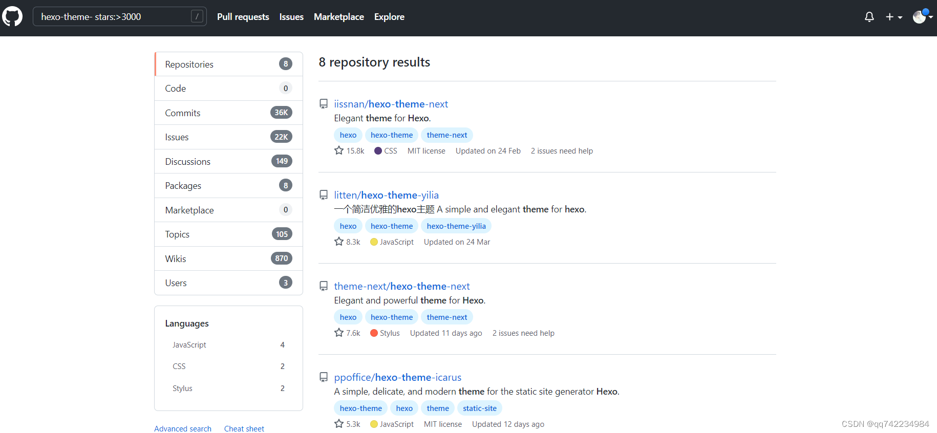Image resolution: width=937 pixels, height=433 pixels.
Task: Click star icon on ppoffice/hexo-theme-icarus
Action: 339,424
